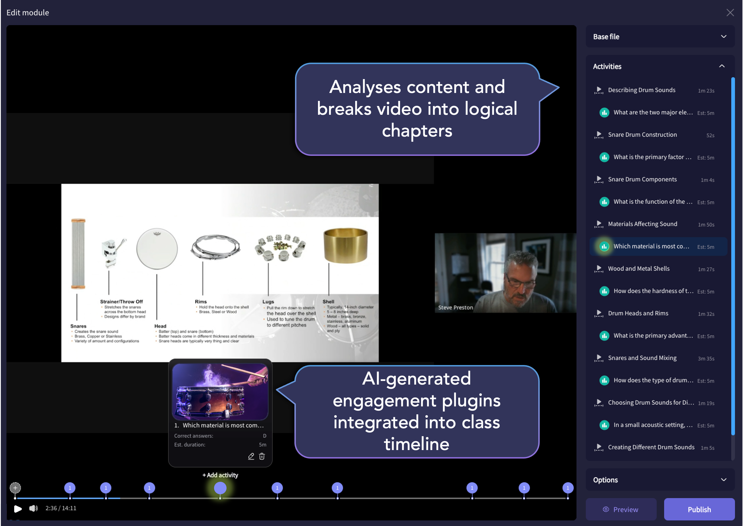Click the 'Correct answers:' row in quiz card
The height and width of the screenshot is (526, 743).
(x=220, y=436)
